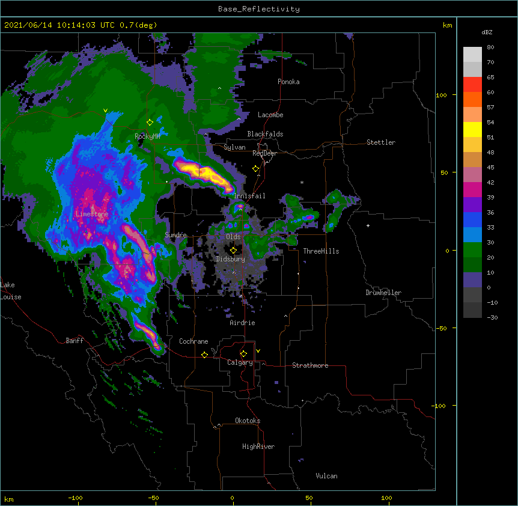
Task: Click the -30 value on the dBZ scale
Action: [492, 317]
